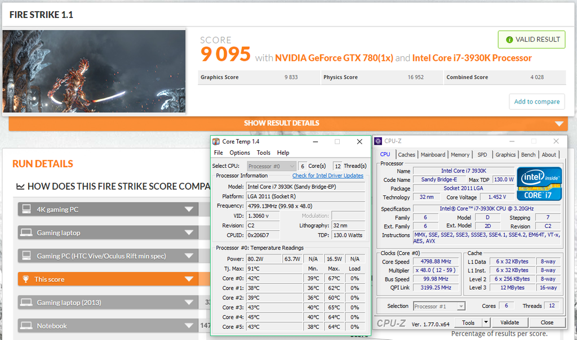The height and width of the screenshot is (340, 577).
Task: Select the CPU tab in CPU-Z
Action: click(x=385, y=154)
